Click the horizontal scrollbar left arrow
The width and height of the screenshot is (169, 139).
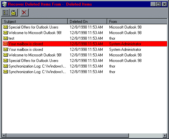coord(4,135)
